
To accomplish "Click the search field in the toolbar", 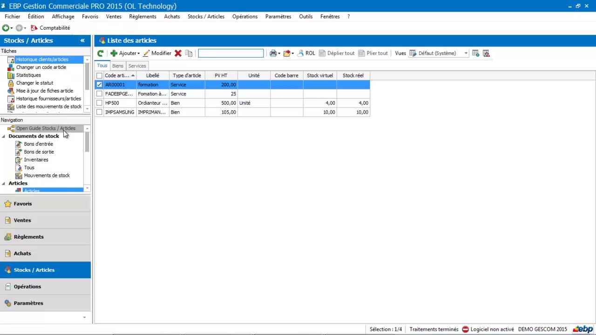I will coord(231,54).
